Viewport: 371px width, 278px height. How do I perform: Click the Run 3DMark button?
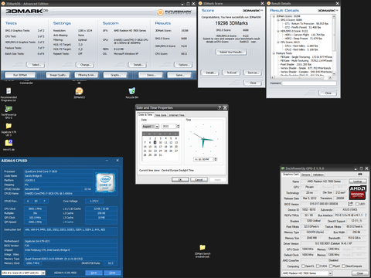coord(20,75)
